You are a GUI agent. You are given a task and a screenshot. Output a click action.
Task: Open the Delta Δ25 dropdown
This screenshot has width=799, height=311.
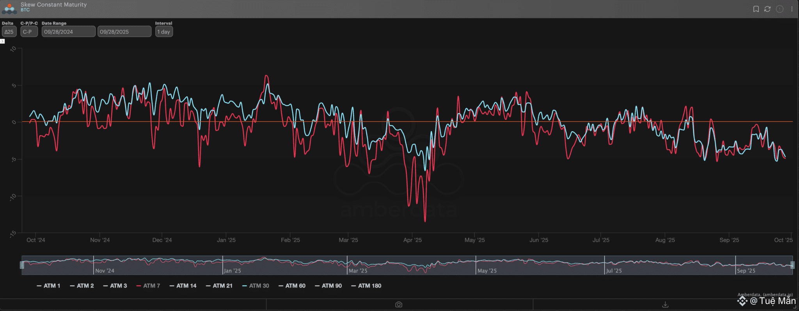click(9, 32)
